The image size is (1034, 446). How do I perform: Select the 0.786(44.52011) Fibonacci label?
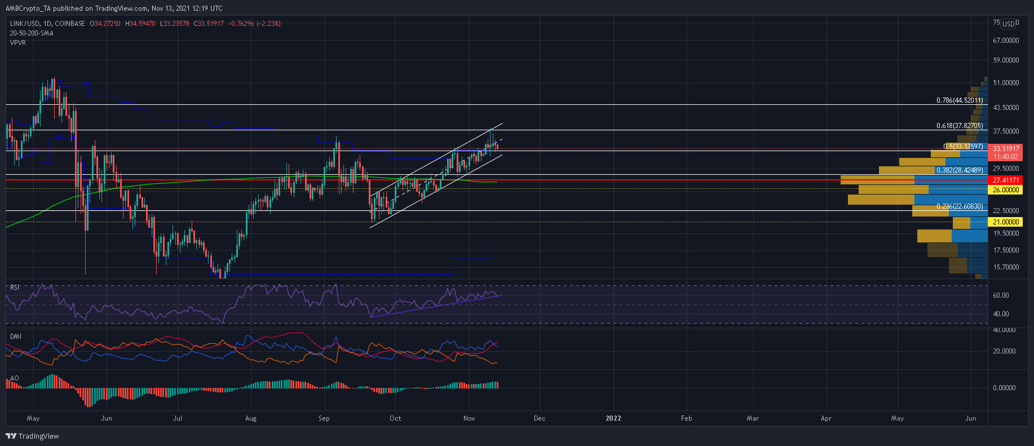[x=960, y=100]
